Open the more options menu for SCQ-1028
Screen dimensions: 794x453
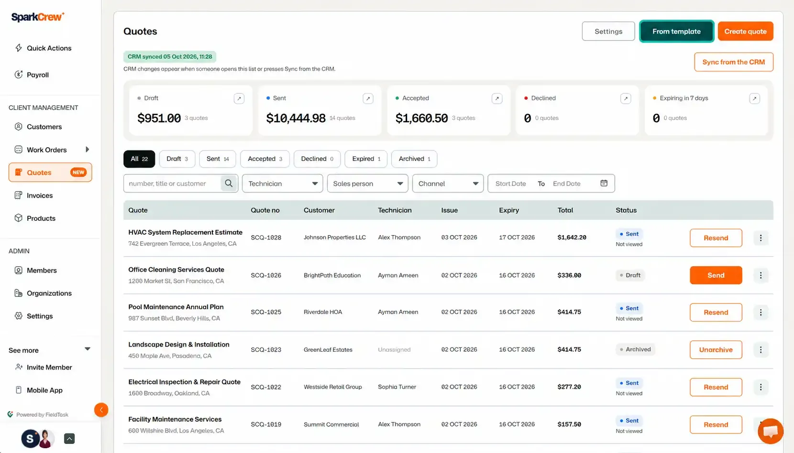tap(761, 238)
